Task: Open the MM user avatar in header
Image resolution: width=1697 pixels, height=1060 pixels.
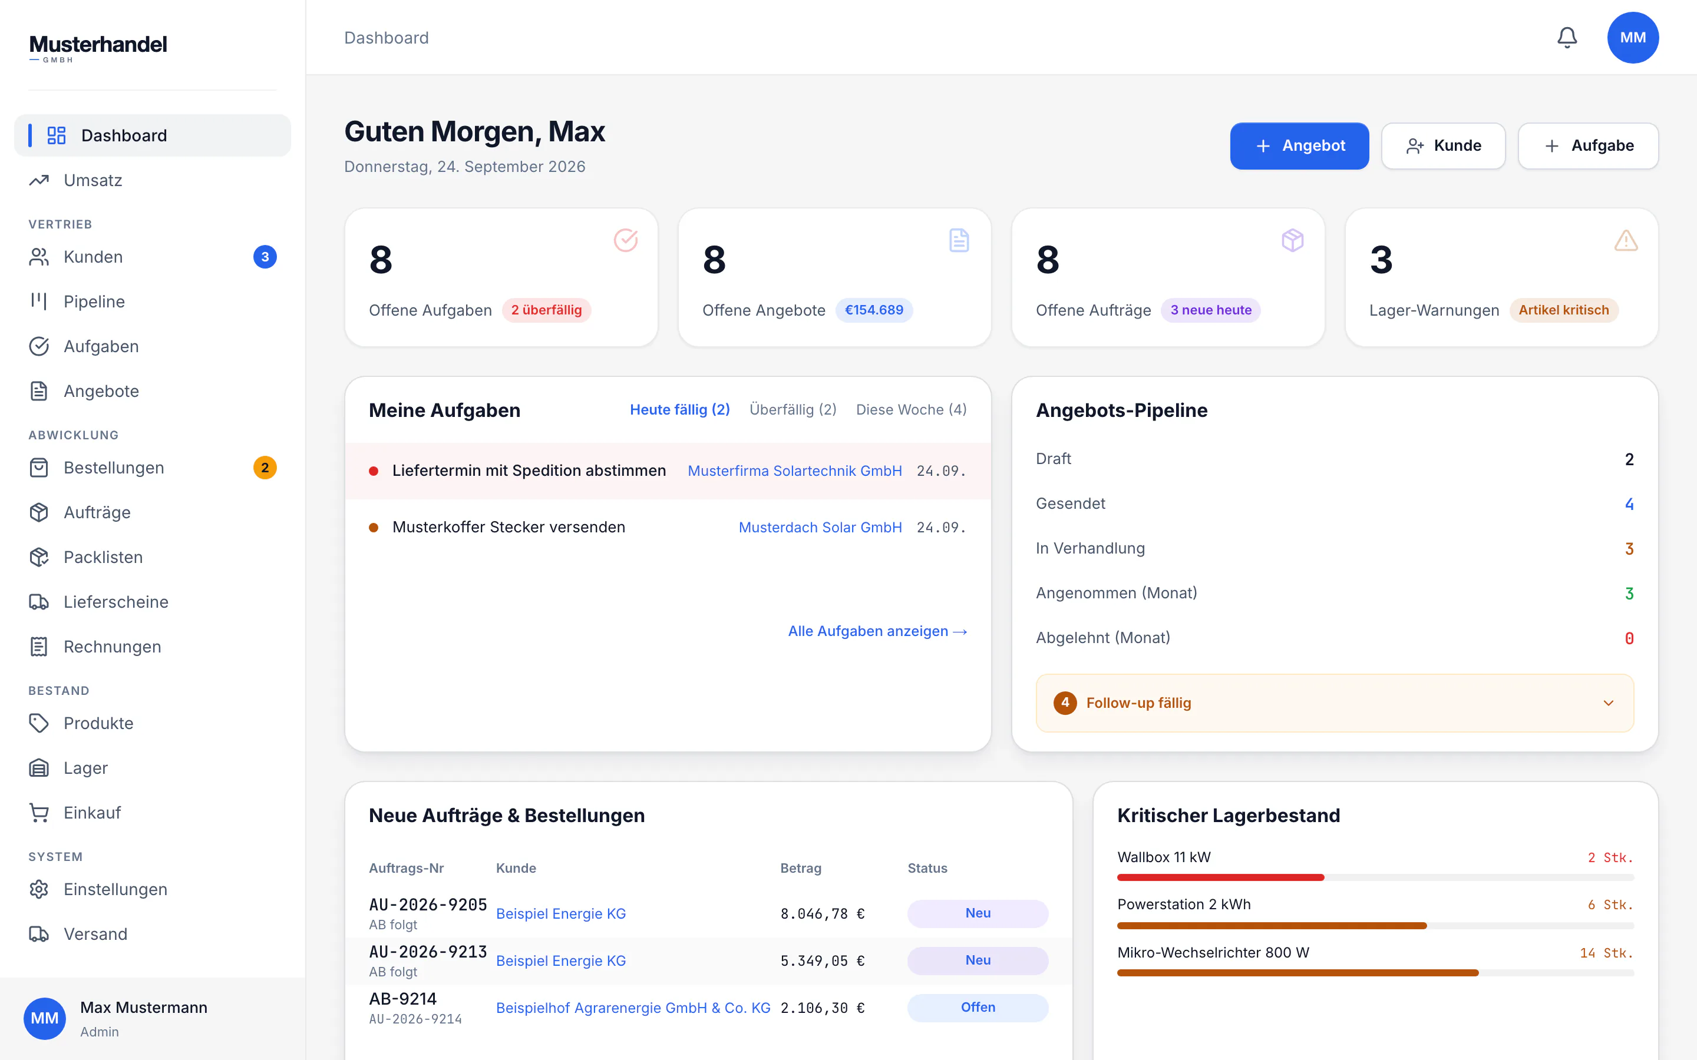Action: click(1633, 38)
